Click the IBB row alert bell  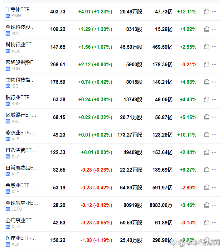(x=206, y=82)
